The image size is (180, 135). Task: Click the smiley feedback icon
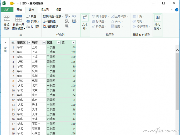tap(12, 3)
